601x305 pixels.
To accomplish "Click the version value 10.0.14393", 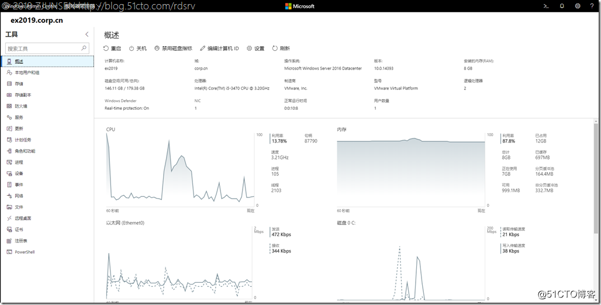I will click(x=384, y=68).
